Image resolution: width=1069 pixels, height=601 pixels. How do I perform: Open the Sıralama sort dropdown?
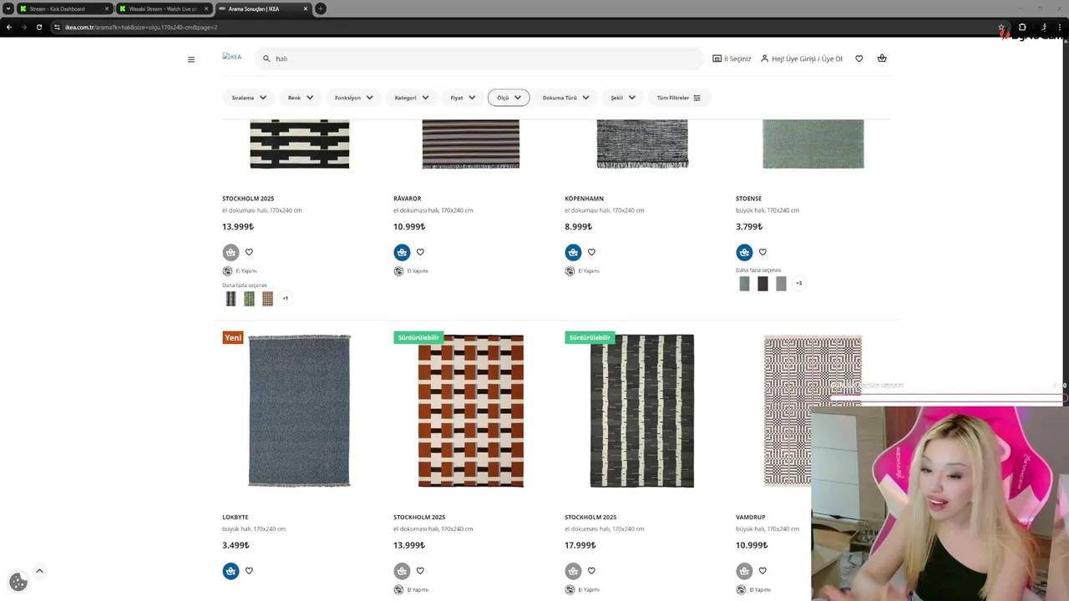[x=249, y=98]
